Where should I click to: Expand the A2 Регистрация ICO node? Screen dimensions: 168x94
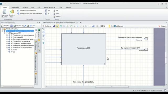7,37
